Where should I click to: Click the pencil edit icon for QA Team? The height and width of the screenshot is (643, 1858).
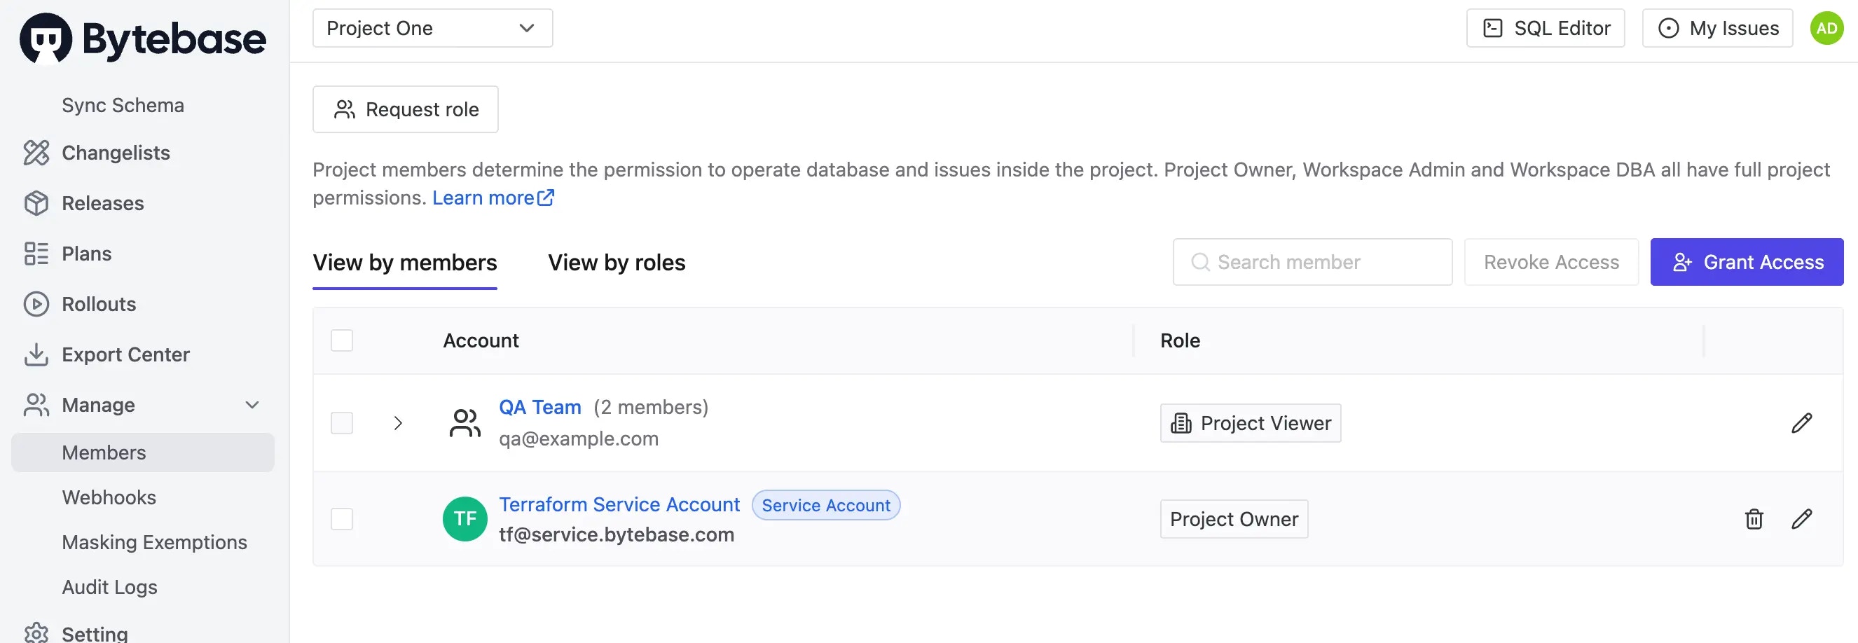tap(1801, 423)
